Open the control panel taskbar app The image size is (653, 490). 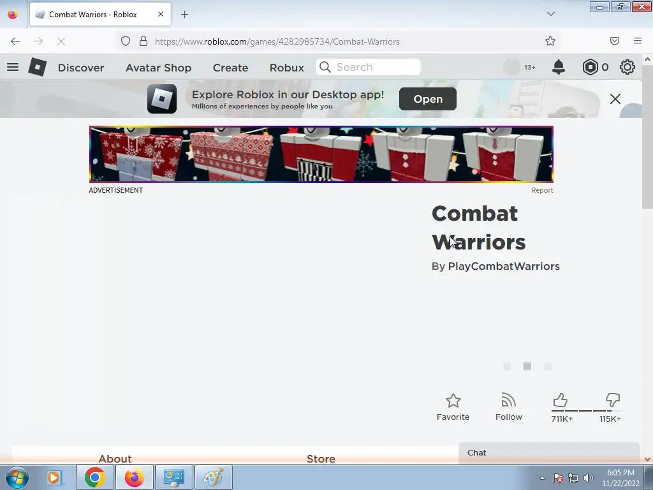173,477
